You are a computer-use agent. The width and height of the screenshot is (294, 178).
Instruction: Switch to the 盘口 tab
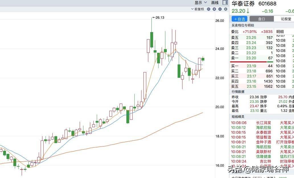(x=262, y=19)
